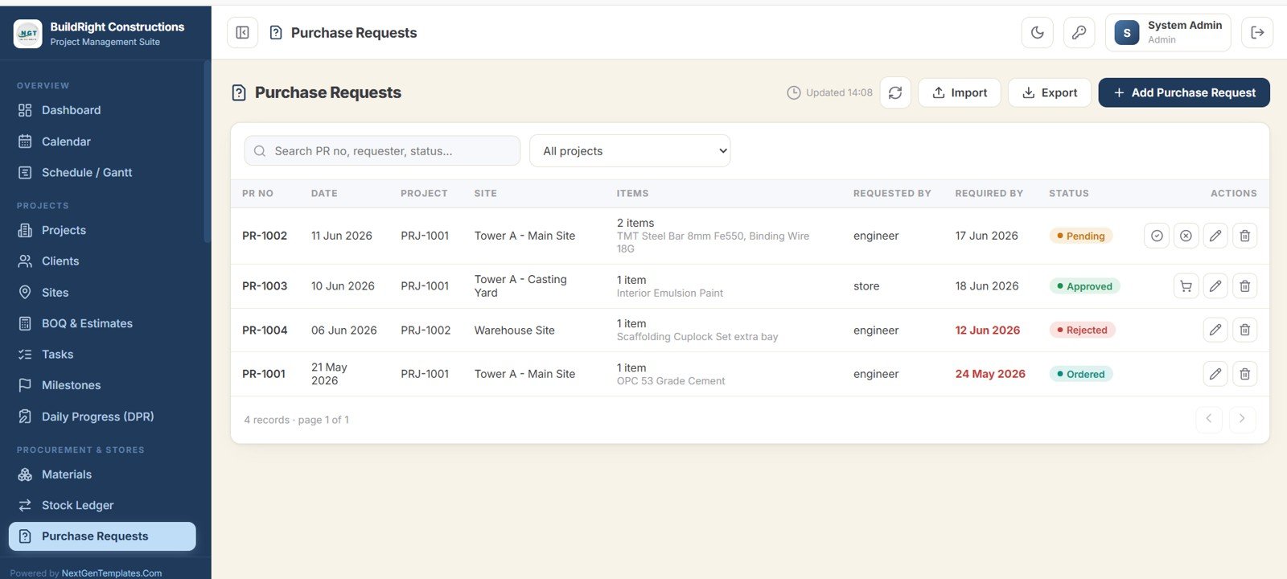Image resolution: width=1287 pixels, height=579 pixels.
Task: Click the store requester cell
Action: 866,286
